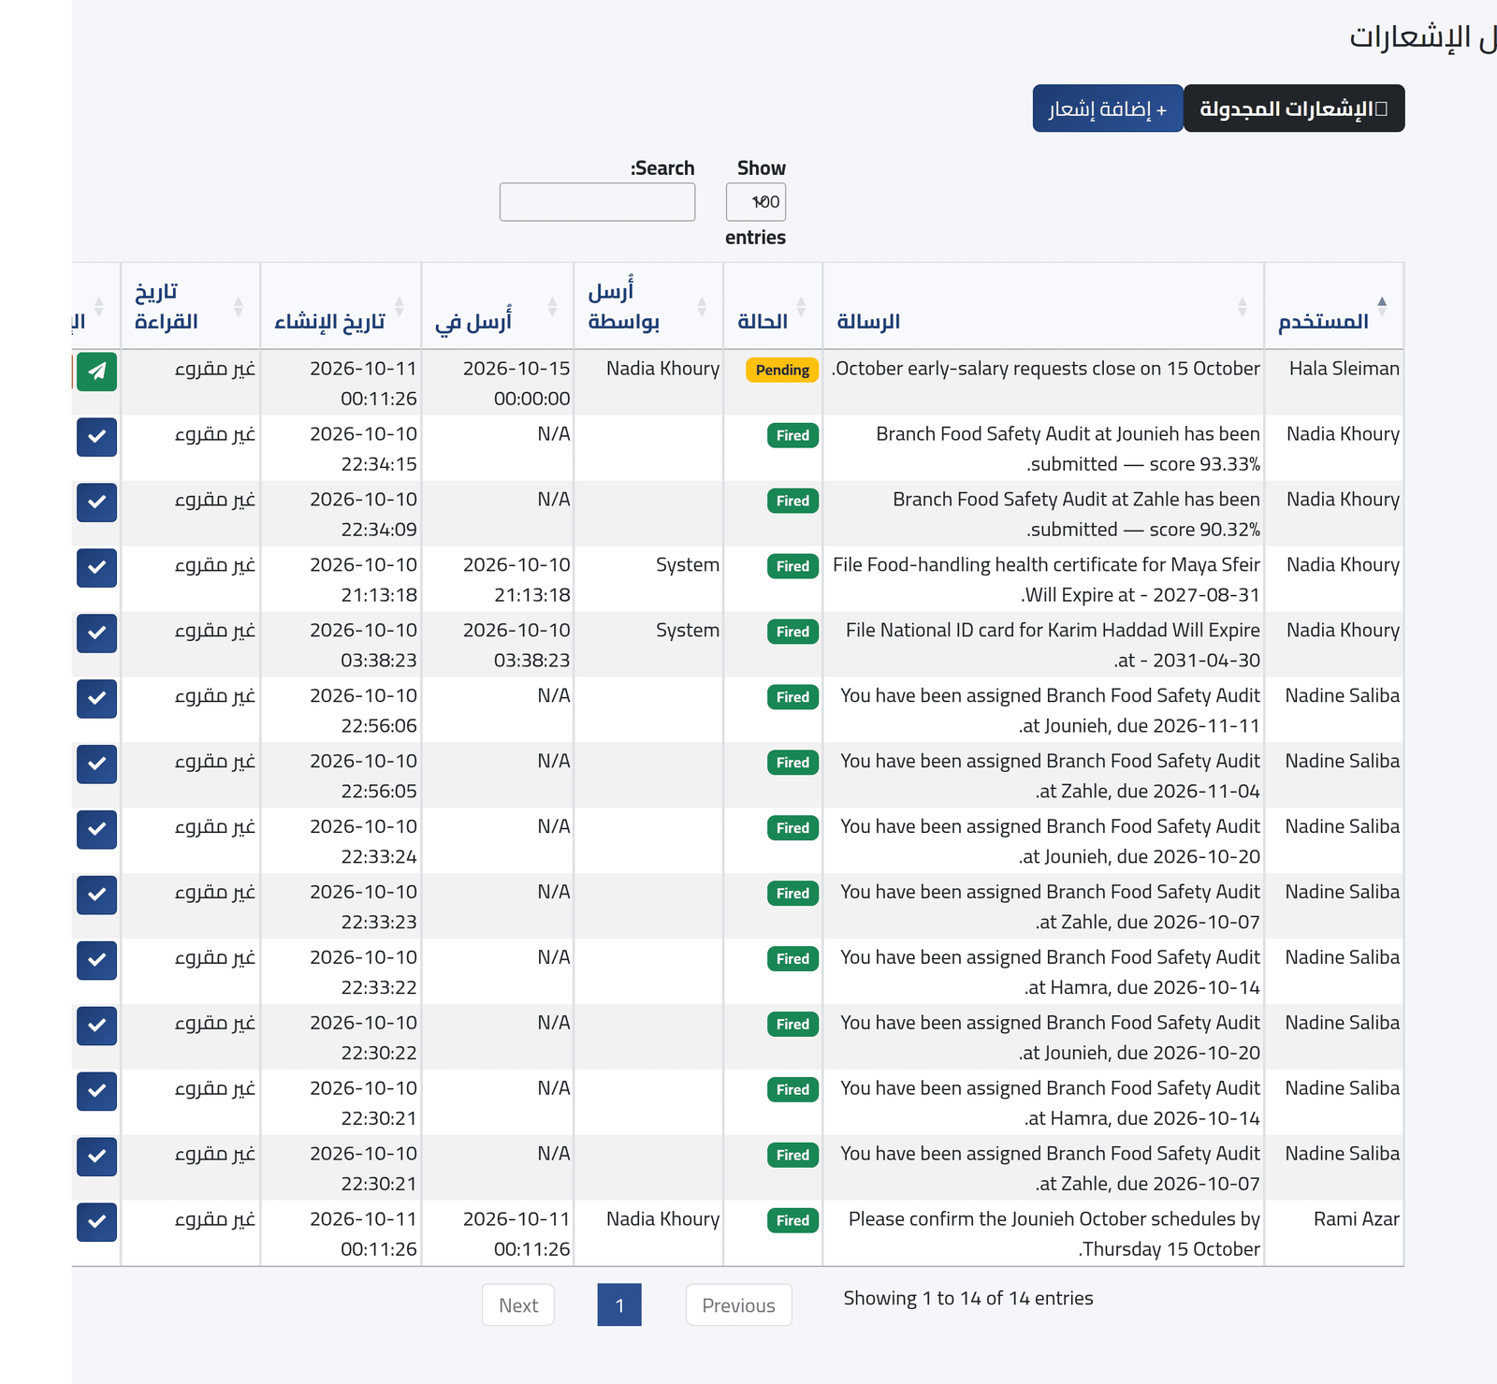Image resolution: width=1497 pixels, height=1384 pixels.
Task: Click the Pending status badge
Action: click(x=782, y=370)
